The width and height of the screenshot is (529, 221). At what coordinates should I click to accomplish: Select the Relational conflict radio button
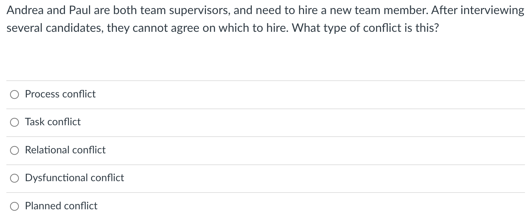point(14,151)
